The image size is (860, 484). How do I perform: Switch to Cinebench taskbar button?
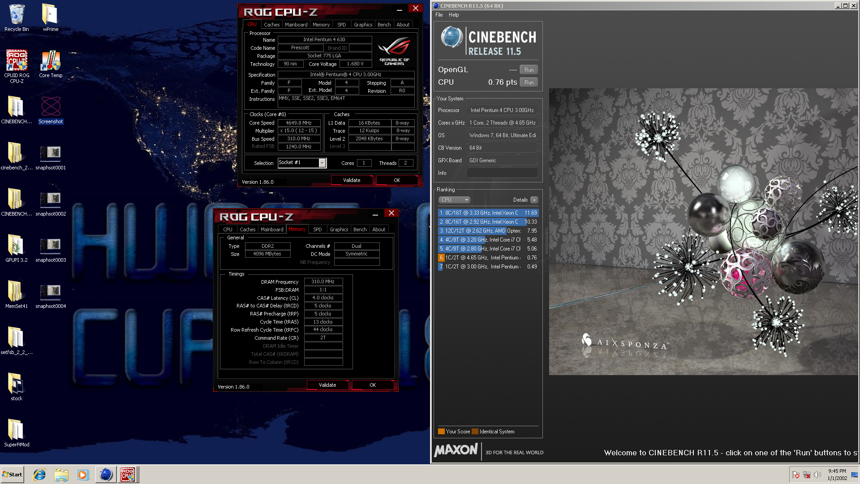tap(106, 475)
